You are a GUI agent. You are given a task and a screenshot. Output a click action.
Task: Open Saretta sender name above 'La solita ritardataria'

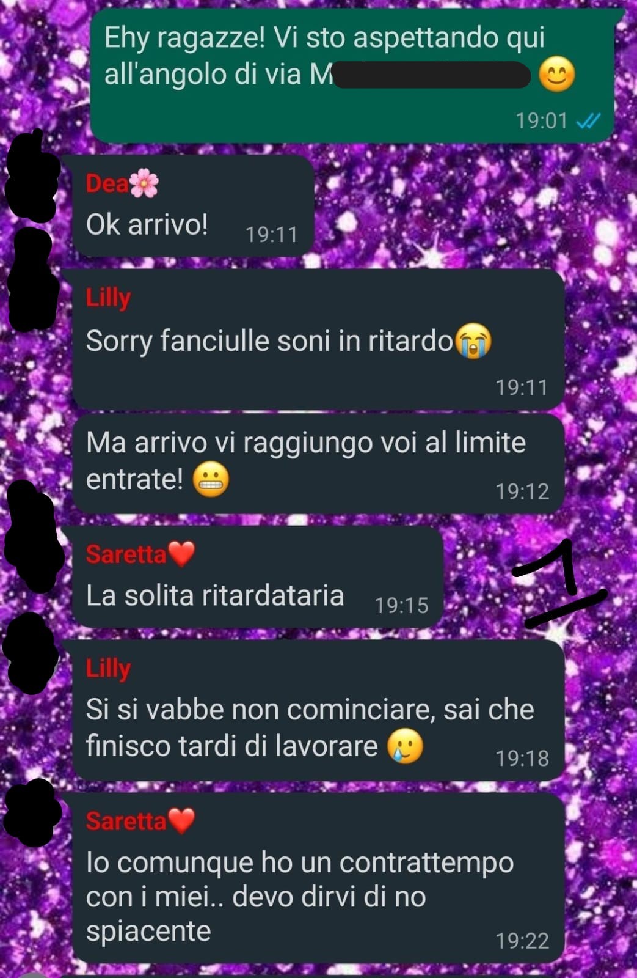coord(126,554)
